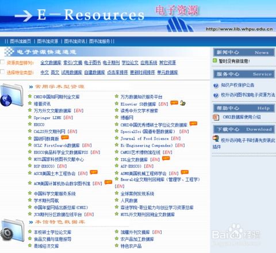Open Journal of Food Science link
The width and height of the screenshot is (276, 253).
tap(144, 139)
